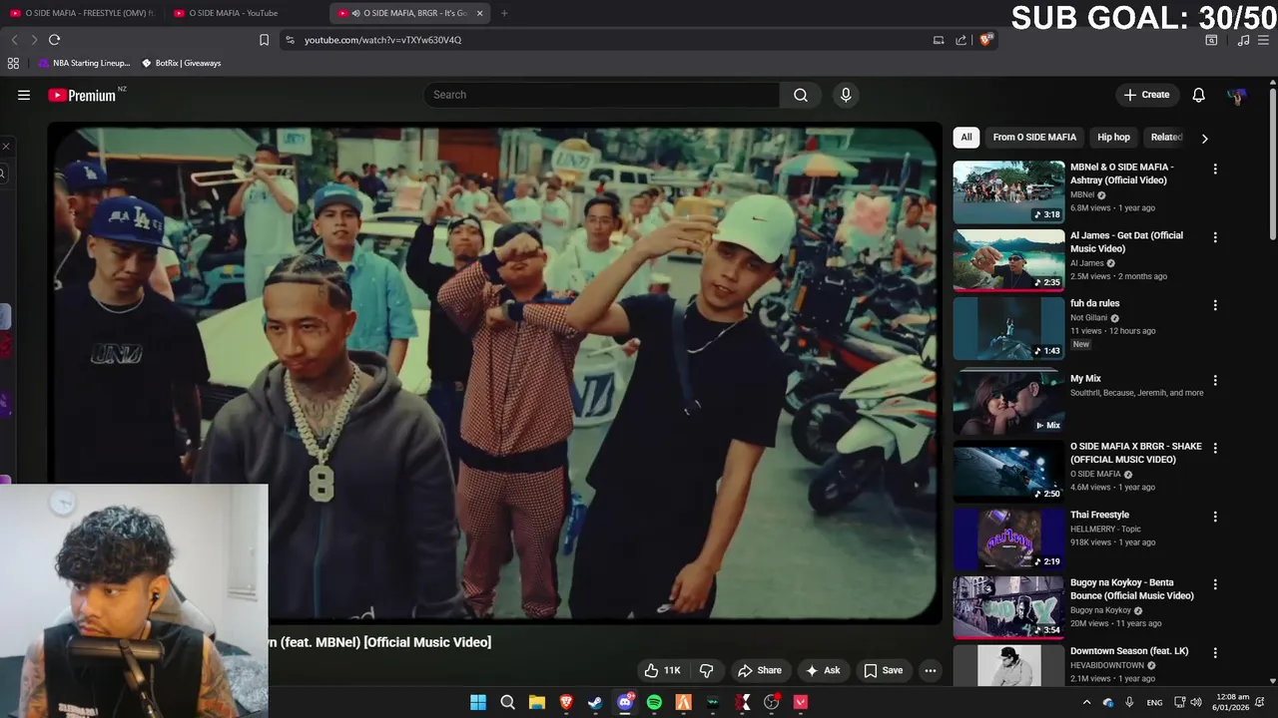Show hidden system tray icons
Viewport: 1278px width, 718px height.
(1087, 702)
